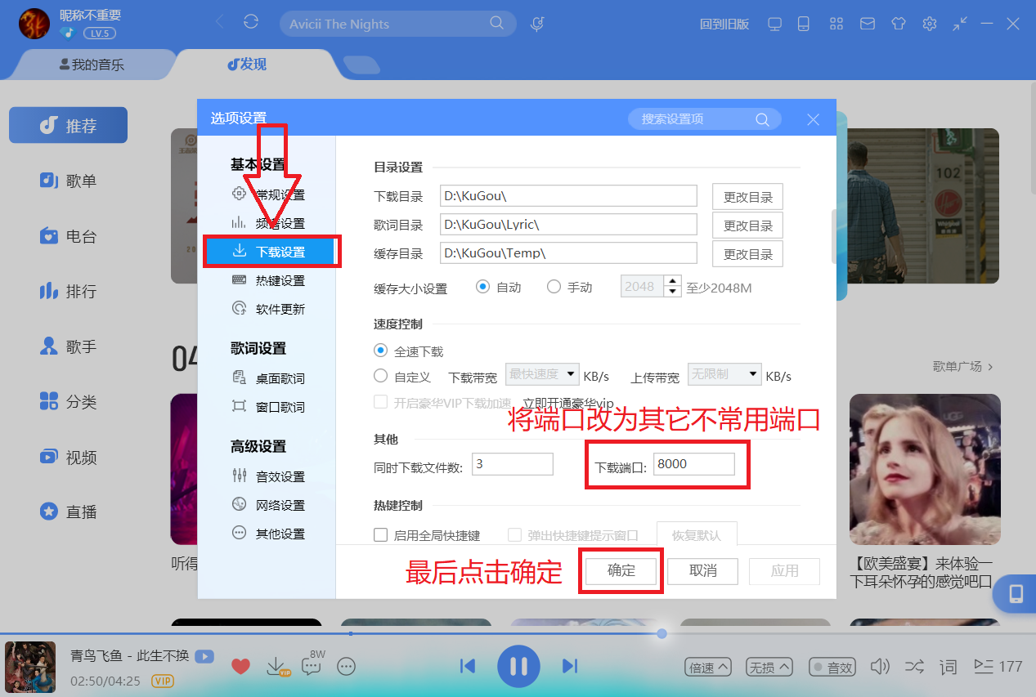The image size is (1036, 697).
Task: Click the 词 lyrics icon in playback bar
Action: 947,667
